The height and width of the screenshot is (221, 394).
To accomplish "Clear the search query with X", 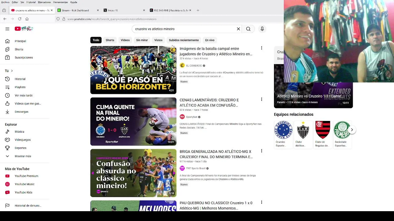I will (238, 29).
